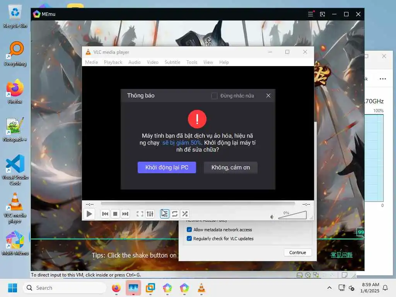Uncheck Regularly check for VLC updates
The height and width of the screenshot is (297, 396).
pos(189,238)
